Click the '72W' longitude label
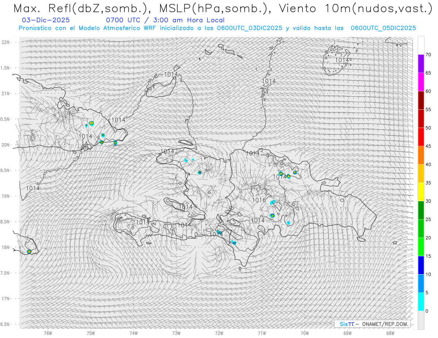 (219, 333)
